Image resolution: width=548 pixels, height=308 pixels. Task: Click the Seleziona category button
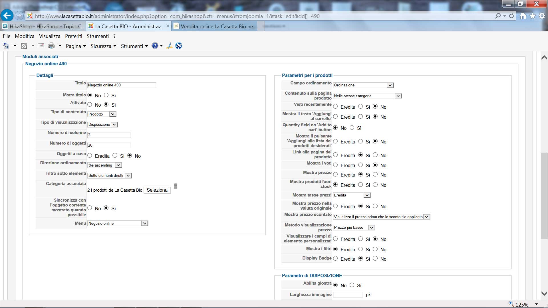pyautogui.click(x=157, y=190)
